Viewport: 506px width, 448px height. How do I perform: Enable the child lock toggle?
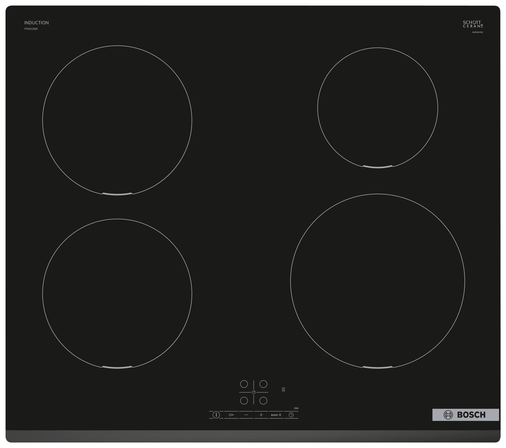point(231,415)
